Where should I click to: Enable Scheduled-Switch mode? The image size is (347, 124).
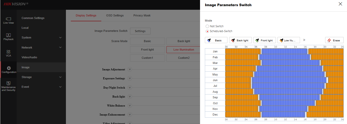tap(207, 31)
